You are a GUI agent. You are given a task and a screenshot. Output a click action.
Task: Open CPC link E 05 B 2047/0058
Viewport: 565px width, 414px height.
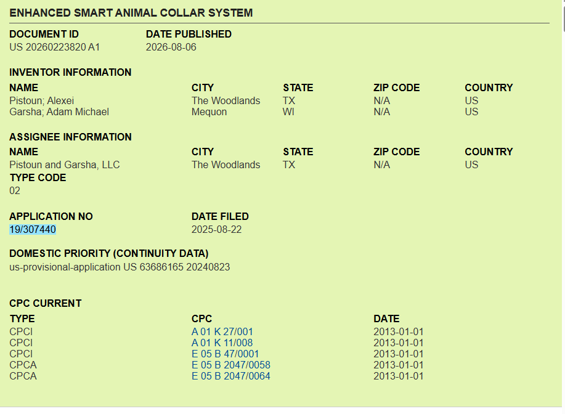pyautogui.click(x=231, y=365)
